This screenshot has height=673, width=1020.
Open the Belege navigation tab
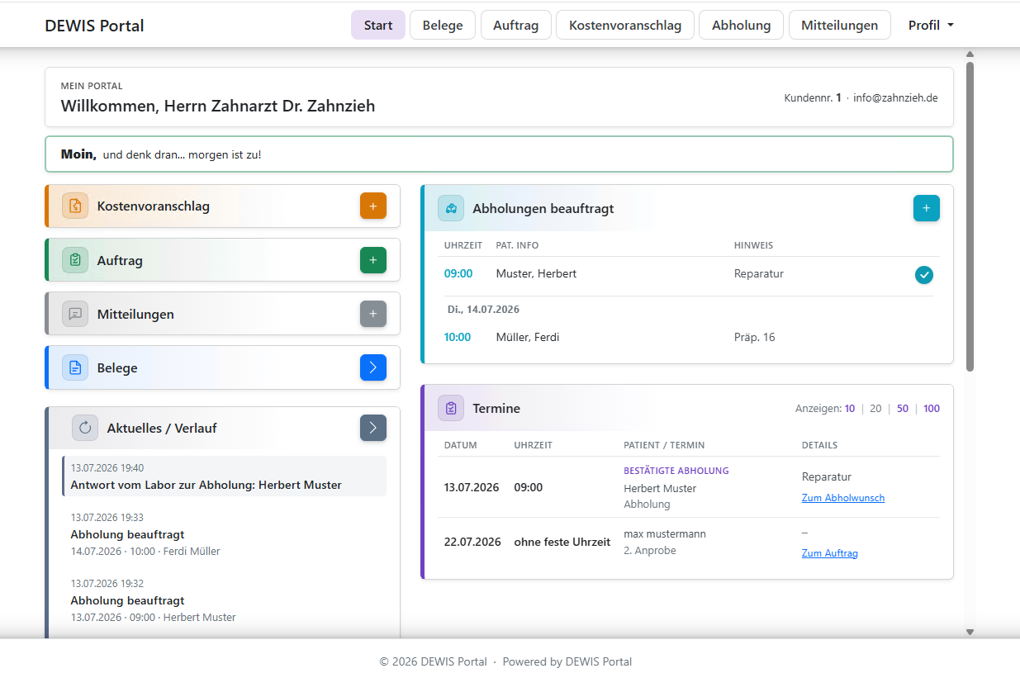(443, 25)
